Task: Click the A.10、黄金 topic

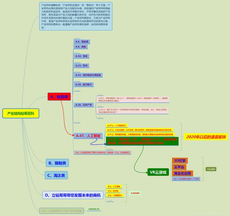Action: (81, 56)
